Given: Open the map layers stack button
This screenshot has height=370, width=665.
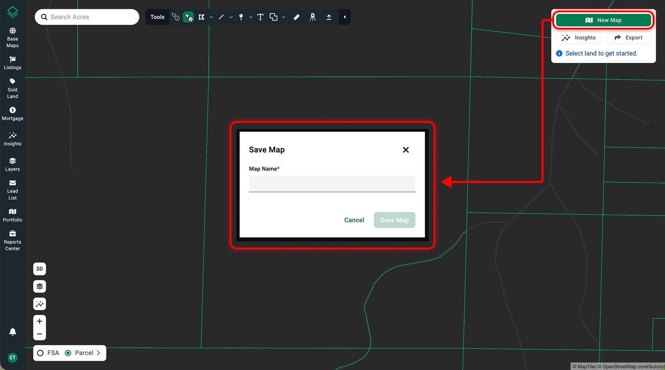Looking at the screenshot, I should click(40, 286).
